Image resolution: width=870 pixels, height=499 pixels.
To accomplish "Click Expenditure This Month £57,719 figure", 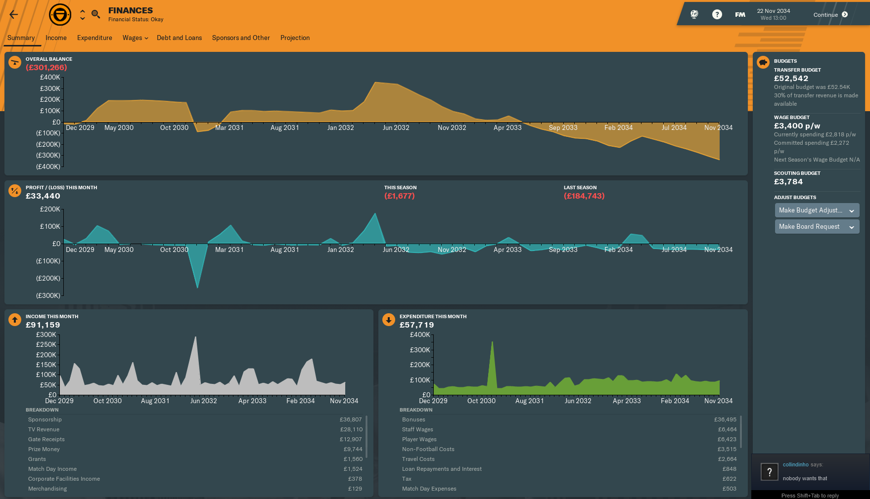I will (417, 325).
